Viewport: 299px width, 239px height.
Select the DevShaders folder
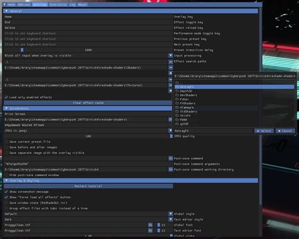[x=234, y=95]
